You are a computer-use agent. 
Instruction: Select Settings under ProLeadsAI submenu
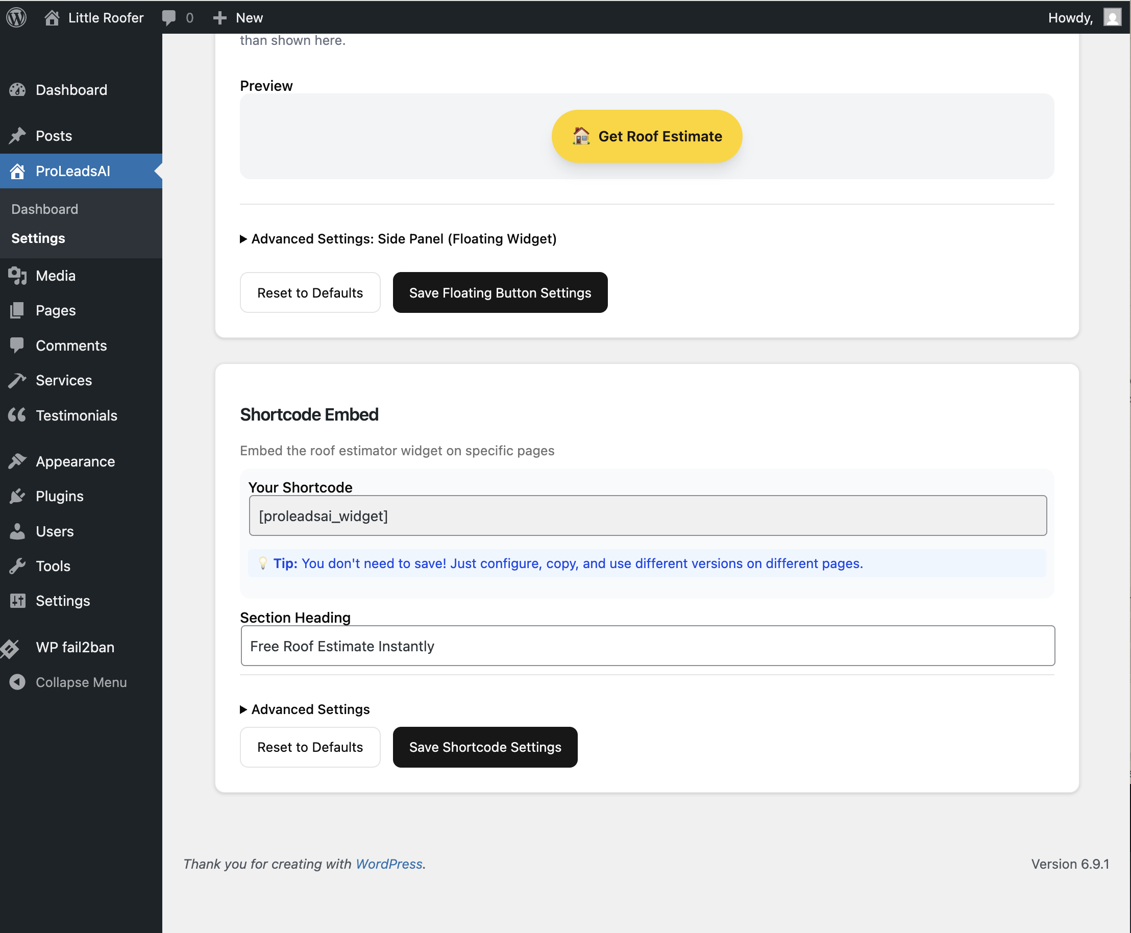(x=38, y=238)
